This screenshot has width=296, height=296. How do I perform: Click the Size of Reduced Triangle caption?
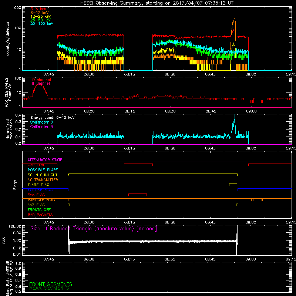(x=94, y=229)
